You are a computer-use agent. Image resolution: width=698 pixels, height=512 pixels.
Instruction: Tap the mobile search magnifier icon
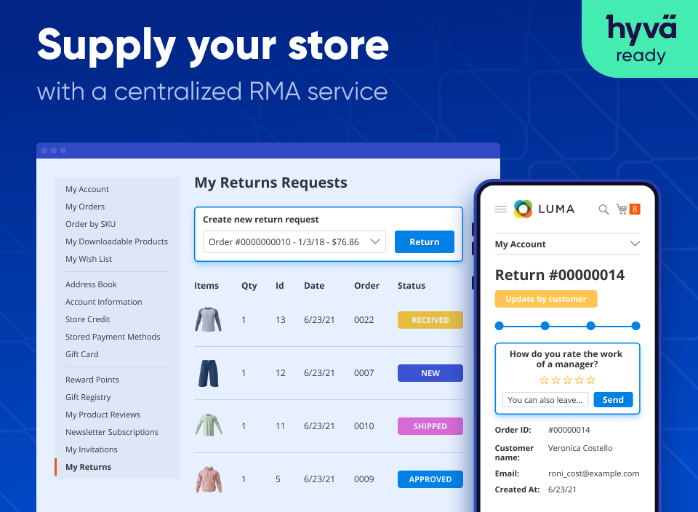(x=603, y=209)
